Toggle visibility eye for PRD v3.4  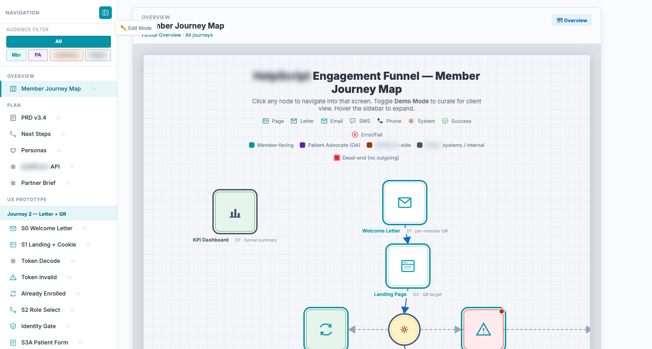click(x=58, y=118)
